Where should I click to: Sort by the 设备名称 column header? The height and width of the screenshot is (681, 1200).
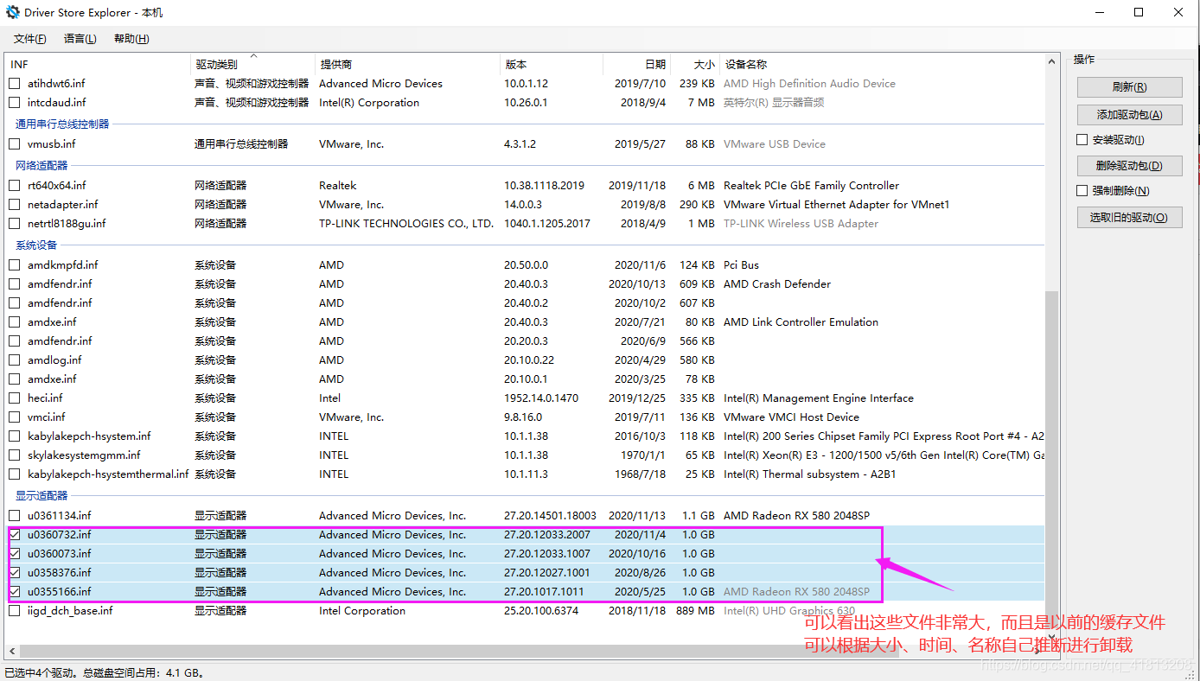(x=882, y=65)
